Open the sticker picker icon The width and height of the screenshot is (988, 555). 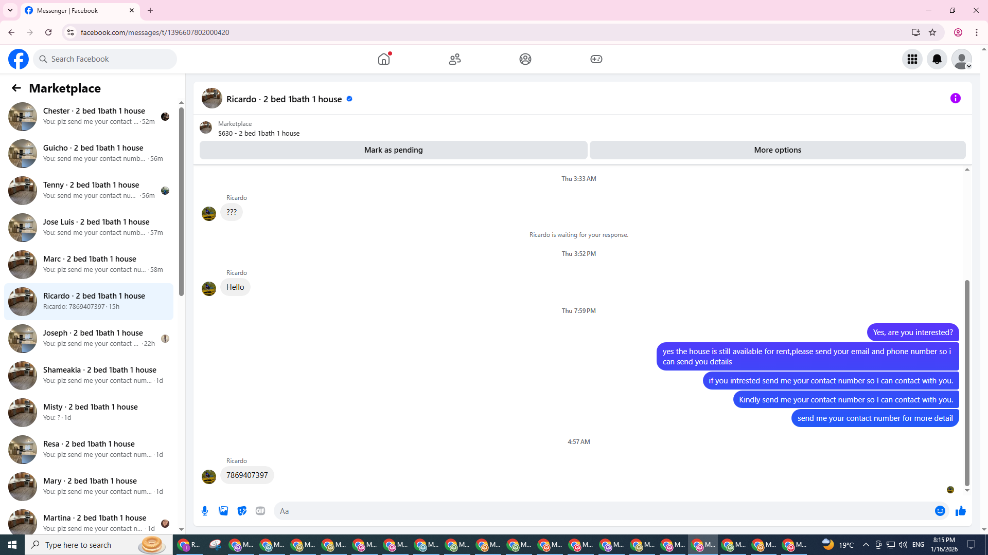click(x=242, y=511)
